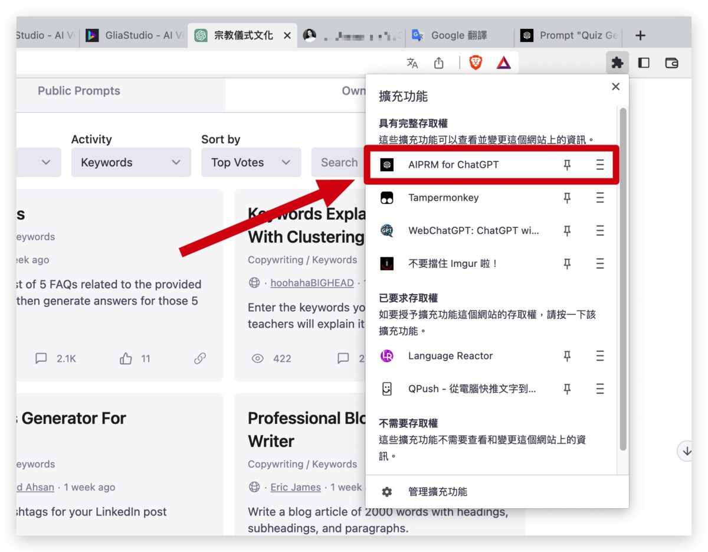Pin 不要擋住 Imgur 啦 extension
This screenshot has width=708, height=552.
pyautogui.click(x=567, y=264)
